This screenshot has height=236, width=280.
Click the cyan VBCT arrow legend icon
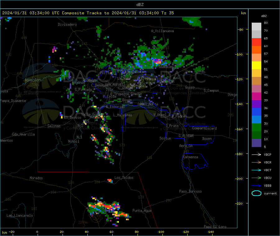256,170
